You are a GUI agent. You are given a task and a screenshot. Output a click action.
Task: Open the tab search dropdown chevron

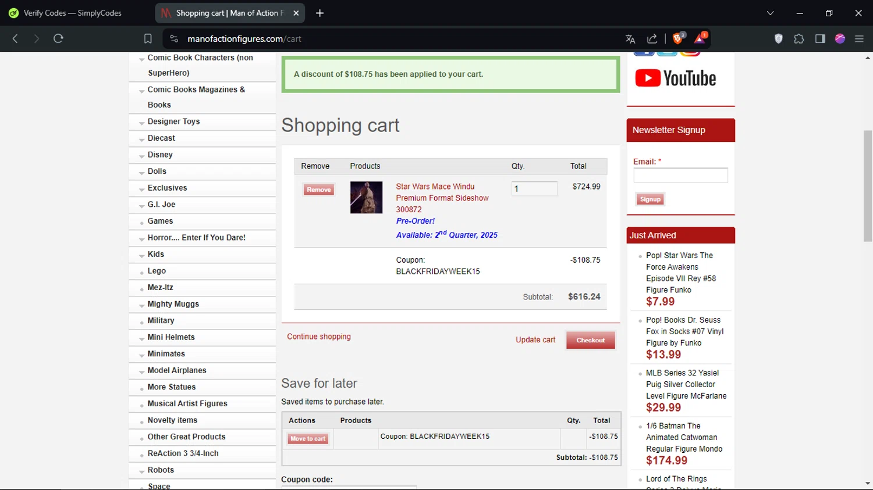pos(770,13)
